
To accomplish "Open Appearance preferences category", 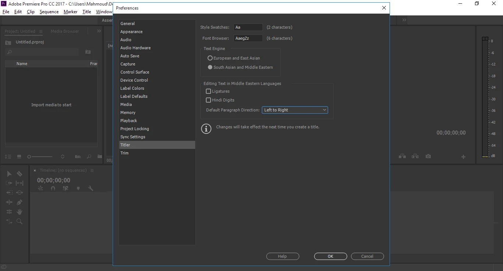I will click(157, 32).
